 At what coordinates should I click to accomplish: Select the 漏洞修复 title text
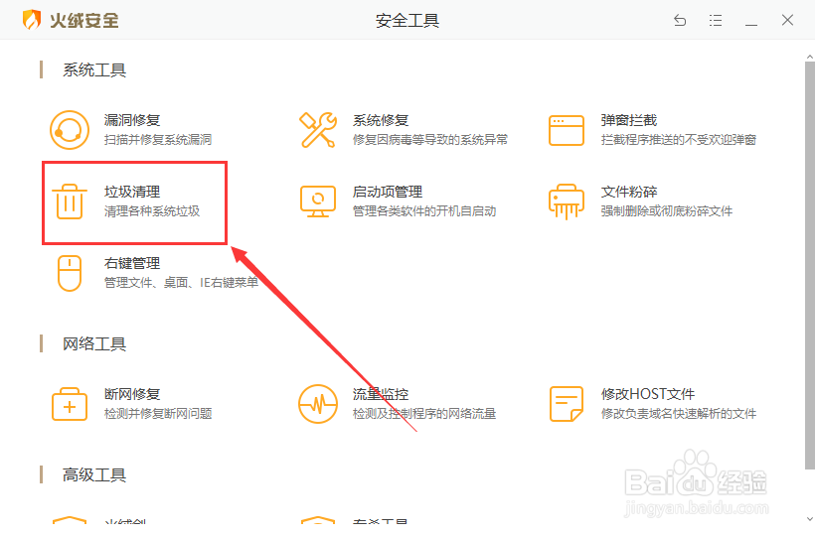[132, 120]
